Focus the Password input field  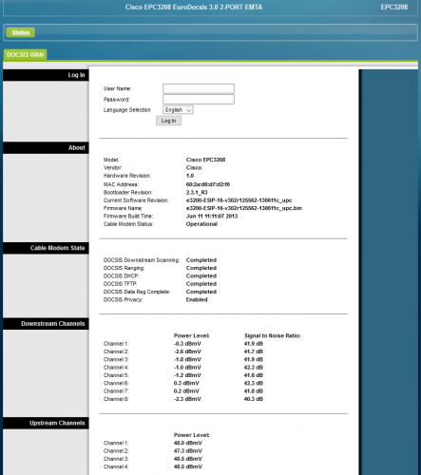[199, 99]
